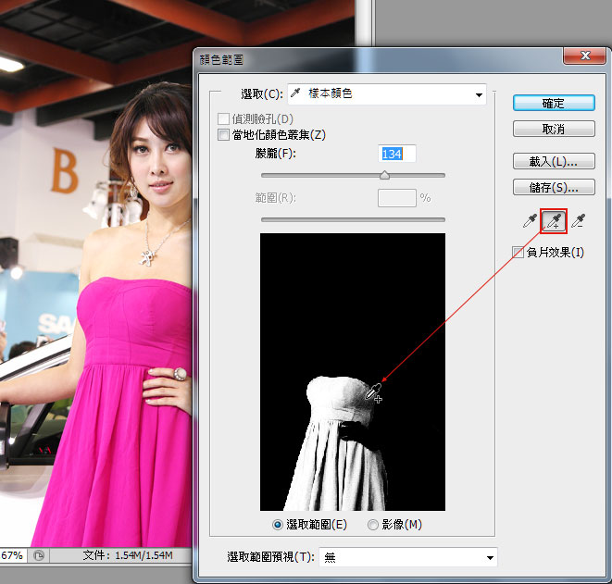This screenshot has height=584, width=612.
Task: Click the zoom percentage field showing 67%
Action: 13,555
